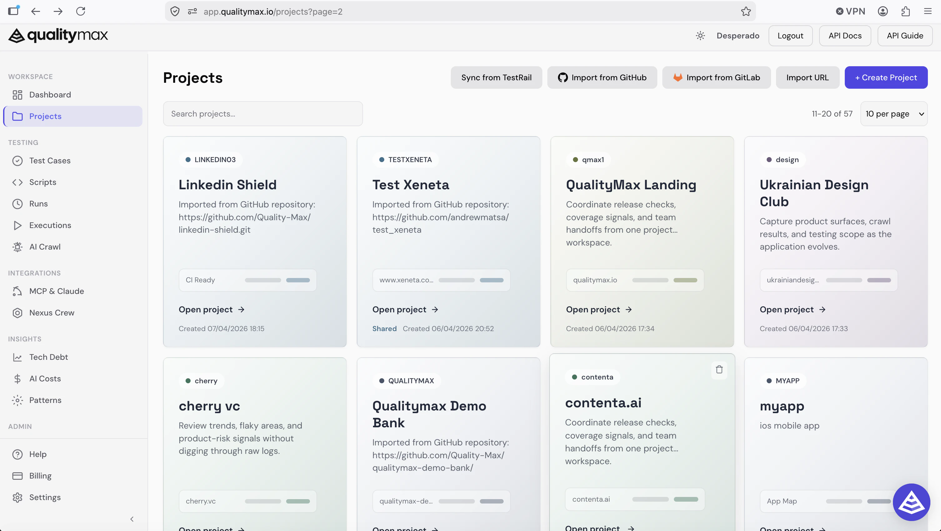Screen dimensions: 941x531
Task: Bookmark the page with the star icon
Action: point(746,11)
